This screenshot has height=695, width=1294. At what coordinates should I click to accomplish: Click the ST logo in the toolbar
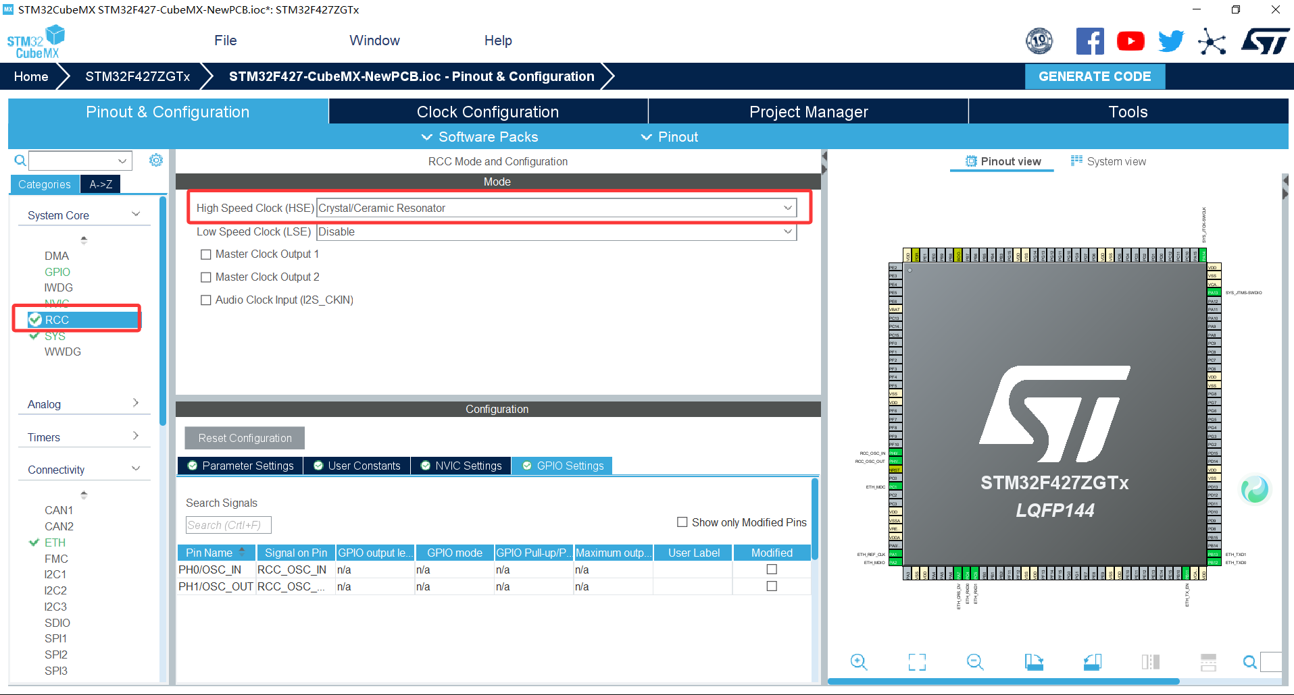(x=1265, y=40)
